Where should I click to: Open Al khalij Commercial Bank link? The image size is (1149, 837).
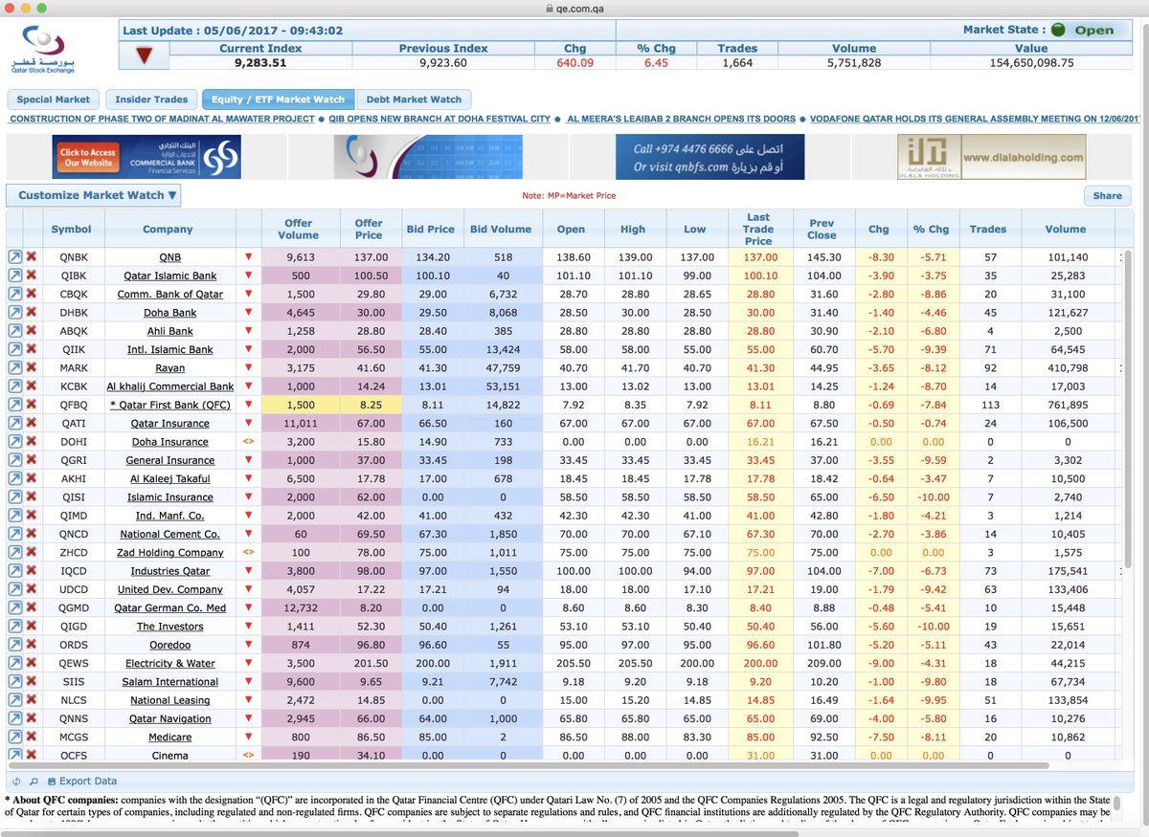point(170,386)
